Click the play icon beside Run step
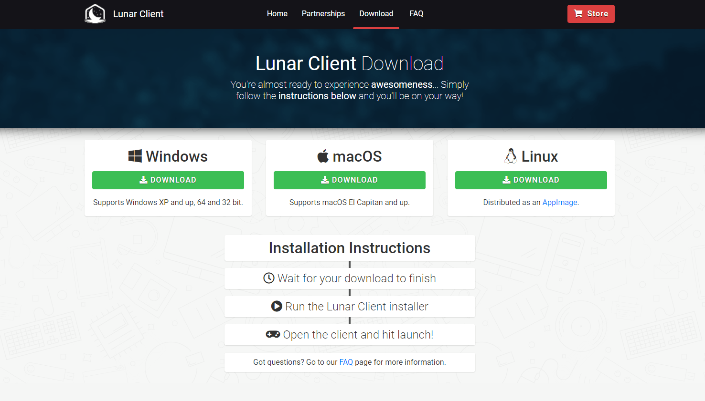705x401 pixels. (277, 306)
